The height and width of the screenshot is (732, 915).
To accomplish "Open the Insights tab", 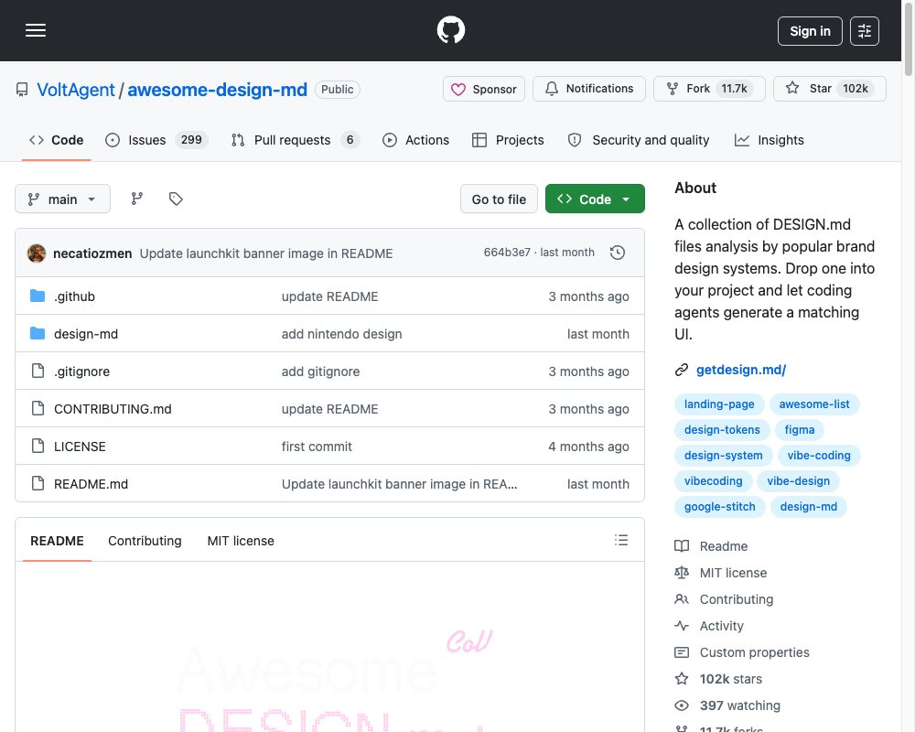I will 770,140.
